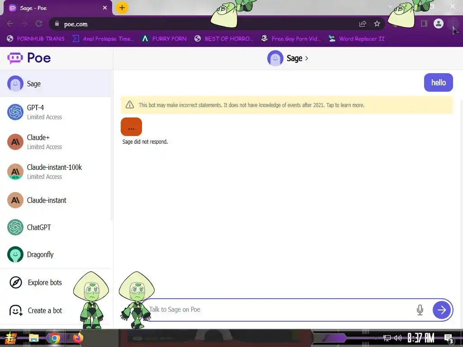Screen dimensions: 463x347
Task: Open Claude+ bot from sidebar
Action: click(x=56, y=142)
